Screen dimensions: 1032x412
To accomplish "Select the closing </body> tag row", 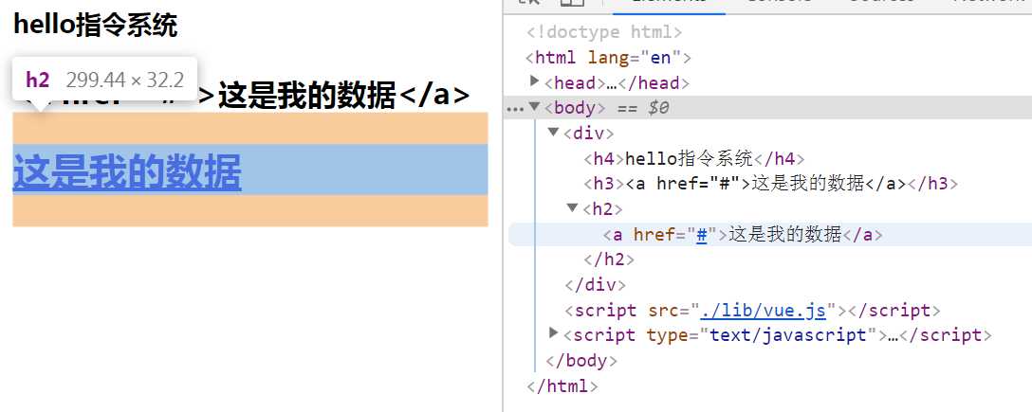I will (x=581, y=361).
